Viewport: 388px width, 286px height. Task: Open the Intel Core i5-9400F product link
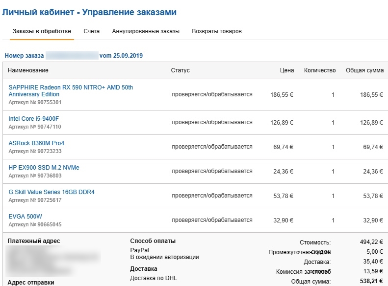point(34,119)
